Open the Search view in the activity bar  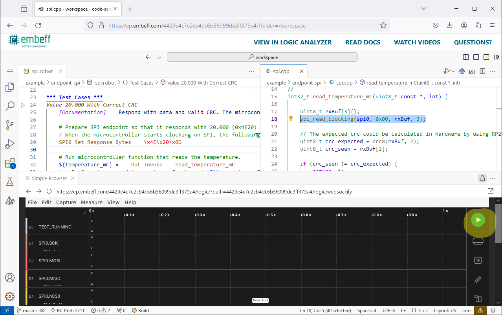9,106
